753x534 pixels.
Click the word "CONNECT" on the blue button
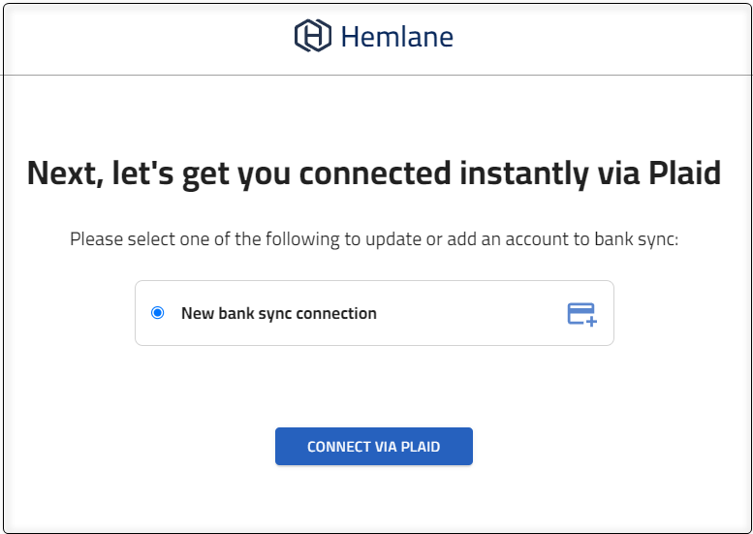(338, 447)
